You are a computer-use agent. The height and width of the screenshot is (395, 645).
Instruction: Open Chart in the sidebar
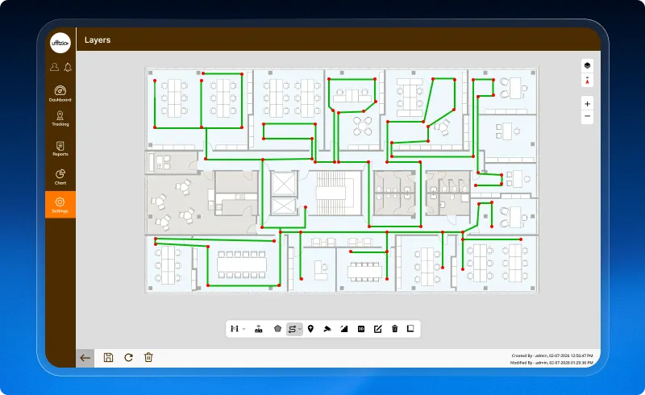pos(60,177)
